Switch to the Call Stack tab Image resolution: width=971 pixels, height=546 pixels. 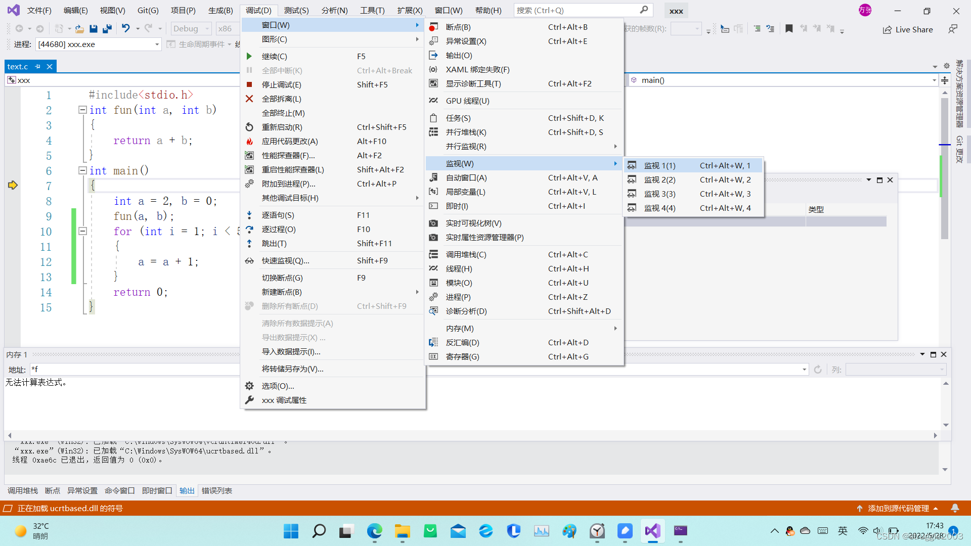(23, 490)
